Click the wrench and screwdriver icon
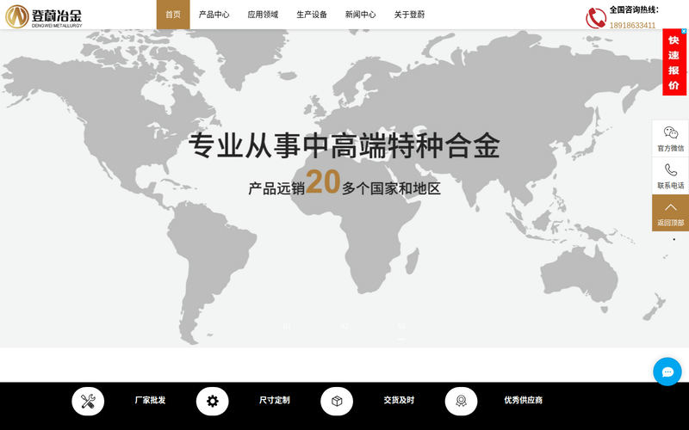This screenshot has height=430, width=689. click(x=88, y=401)
